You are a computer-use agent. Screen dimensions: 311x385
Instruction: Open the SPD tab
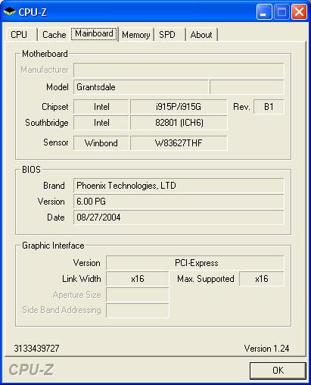point(167,35)
